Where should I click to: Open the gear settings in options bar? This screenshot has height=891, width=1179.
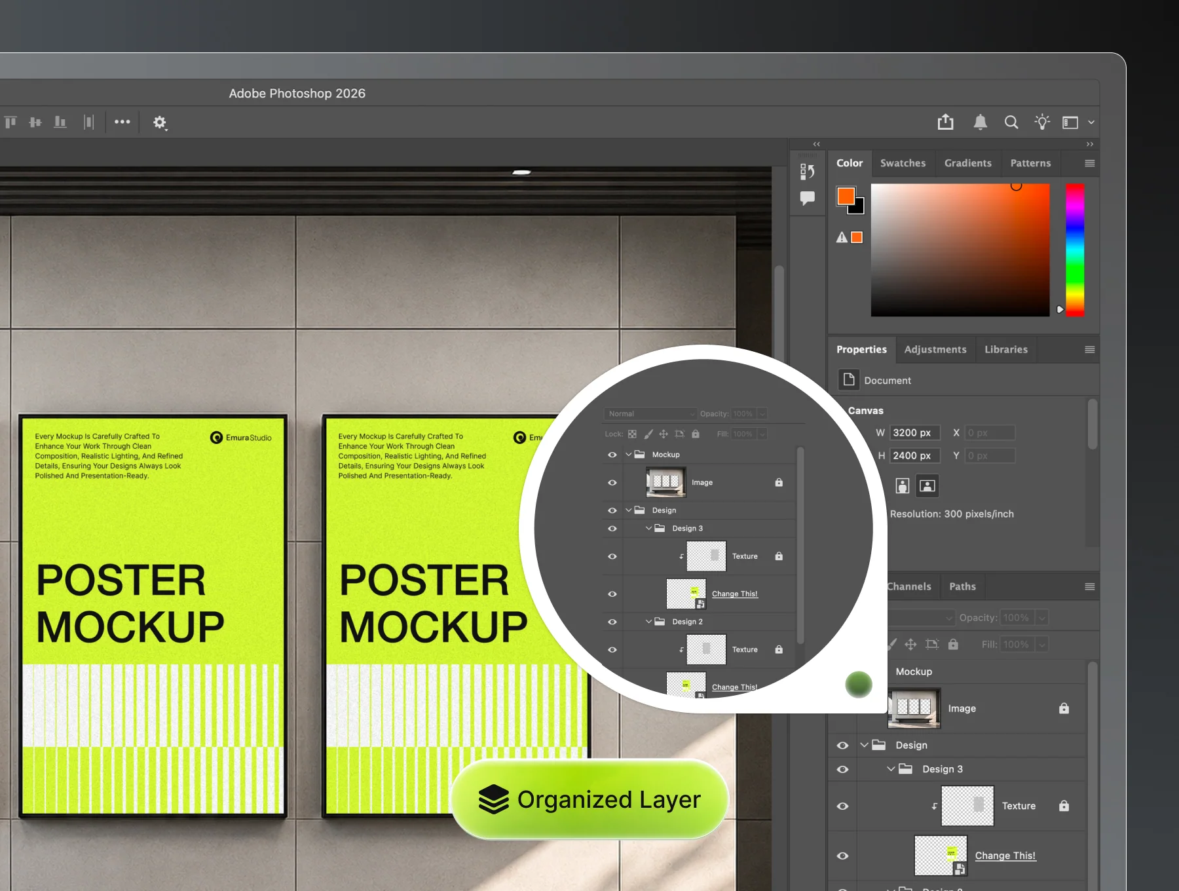click(160, 123)
